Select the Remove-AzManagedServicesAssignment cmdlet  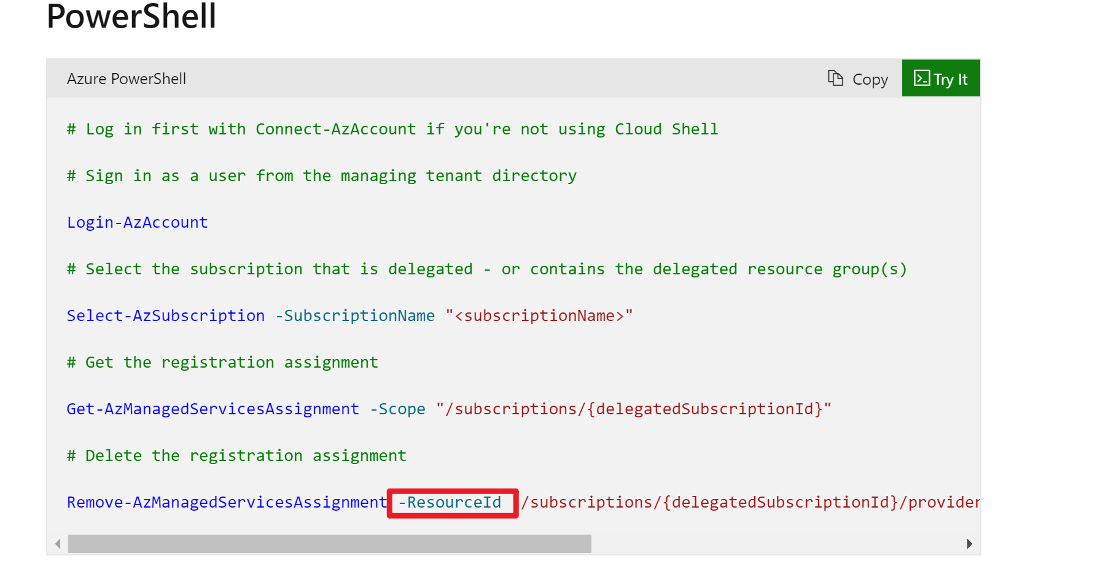(x=226, y=502)
